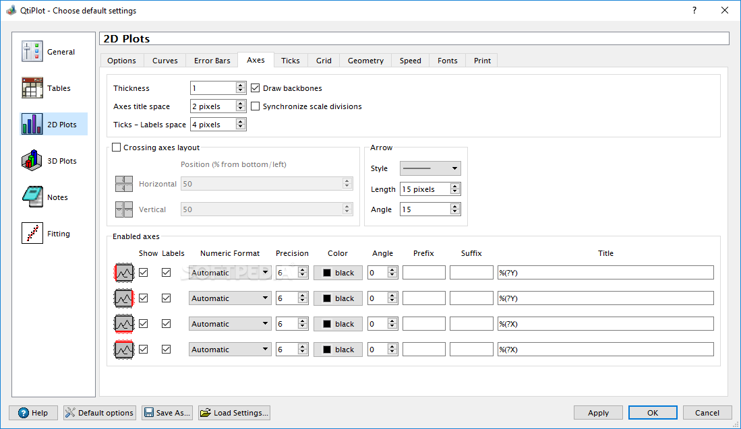741x429 pixels.
Task: Open the Arrow Style dropdown
Action: click(430, 168)
